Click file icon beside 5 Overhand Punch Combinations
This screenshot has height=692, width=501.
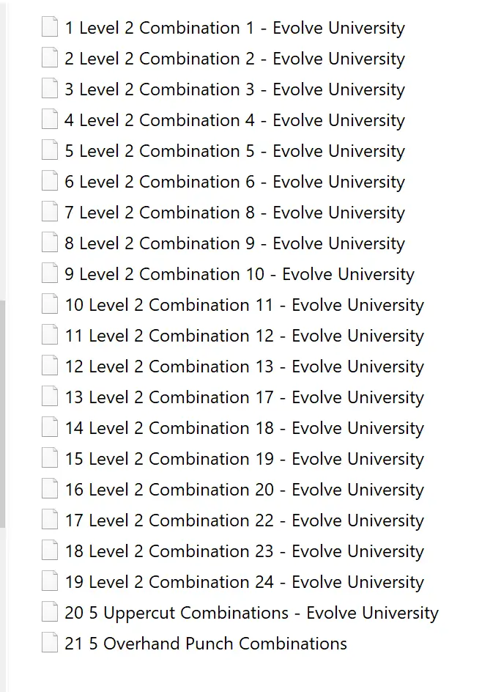(50, 644)
